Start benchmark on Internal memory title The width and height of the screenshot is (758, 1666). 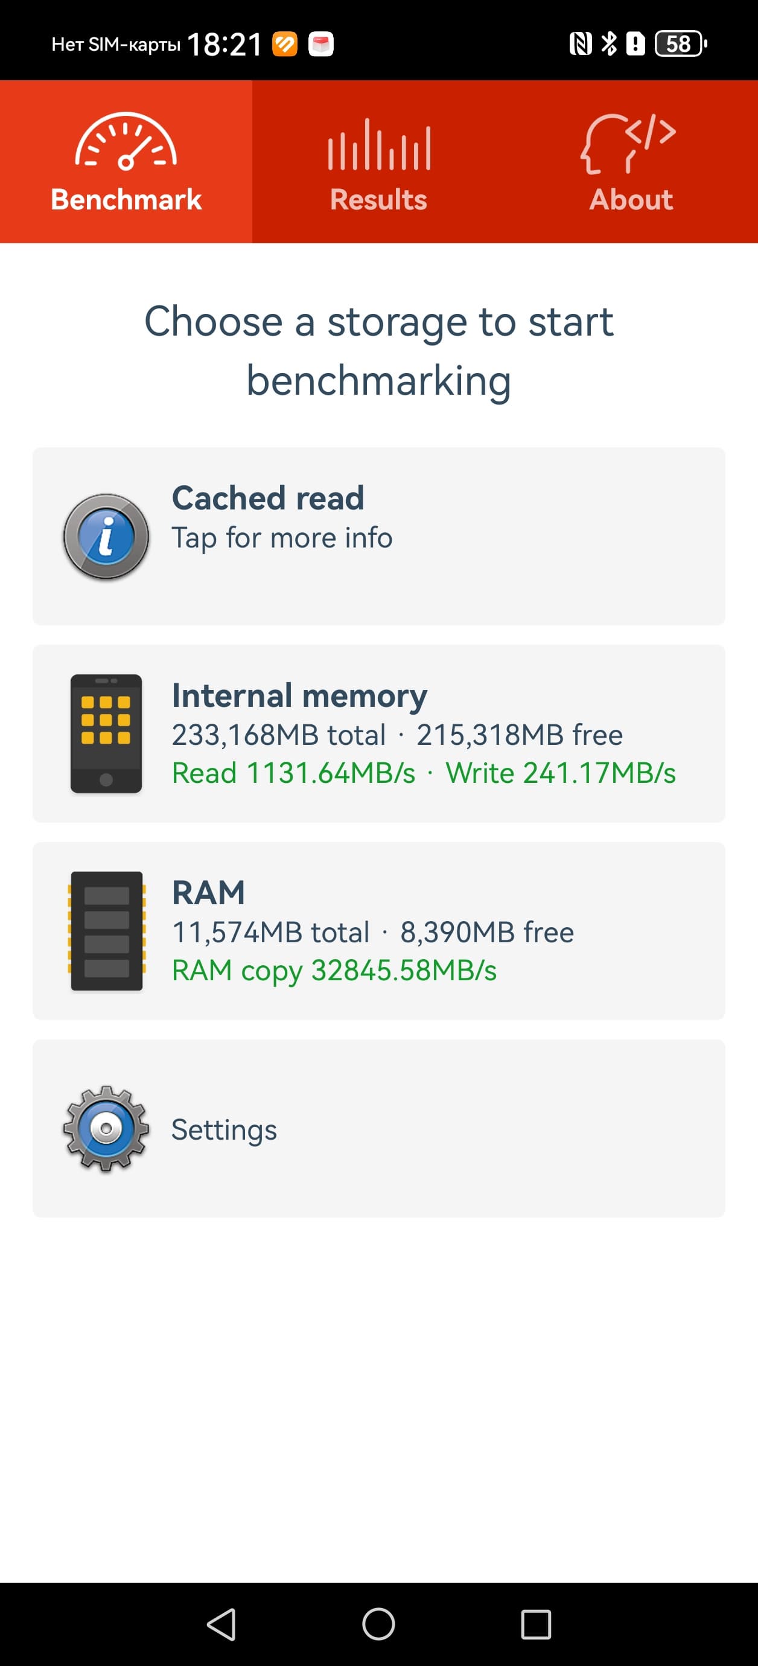299,695
